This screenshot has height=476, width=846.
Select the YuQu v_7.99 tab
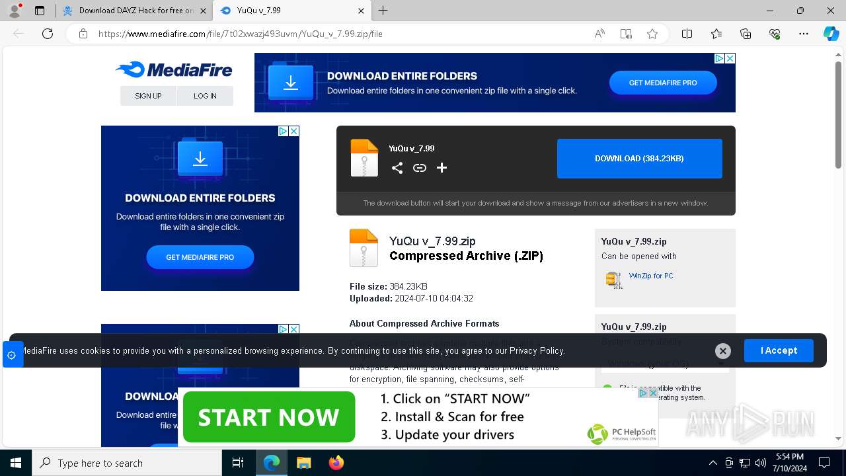(x=292, y=11)
